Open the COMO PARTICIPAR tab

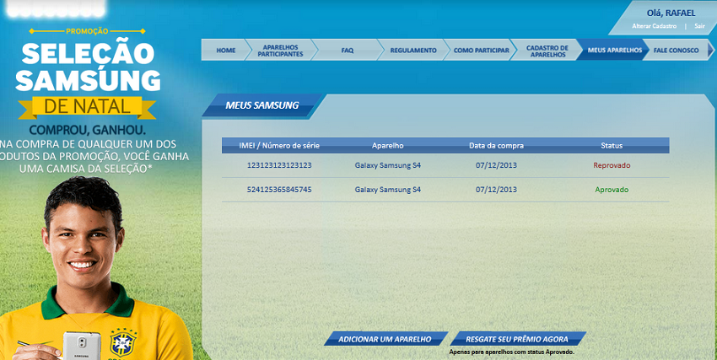pyautogui.click(x=481, y=51)
